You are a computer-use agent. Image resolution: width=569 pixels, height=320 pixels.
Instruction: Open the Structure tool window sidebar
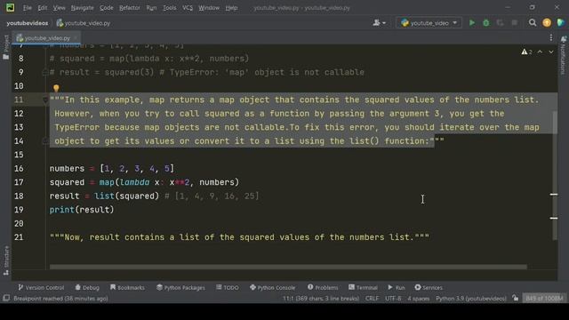coord(6,260)
